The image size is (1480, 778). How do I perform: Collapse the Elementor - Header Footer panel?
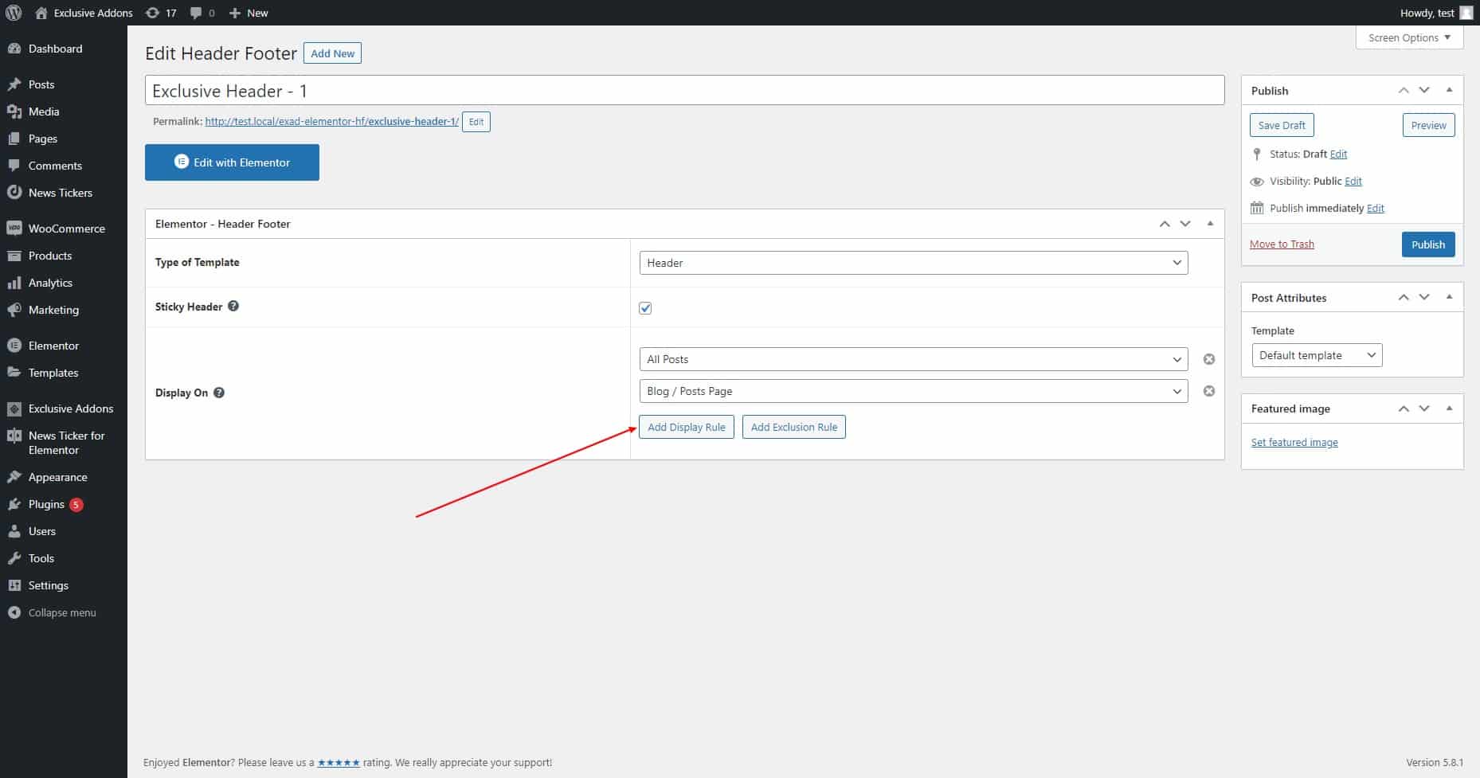click(1210, 224)
